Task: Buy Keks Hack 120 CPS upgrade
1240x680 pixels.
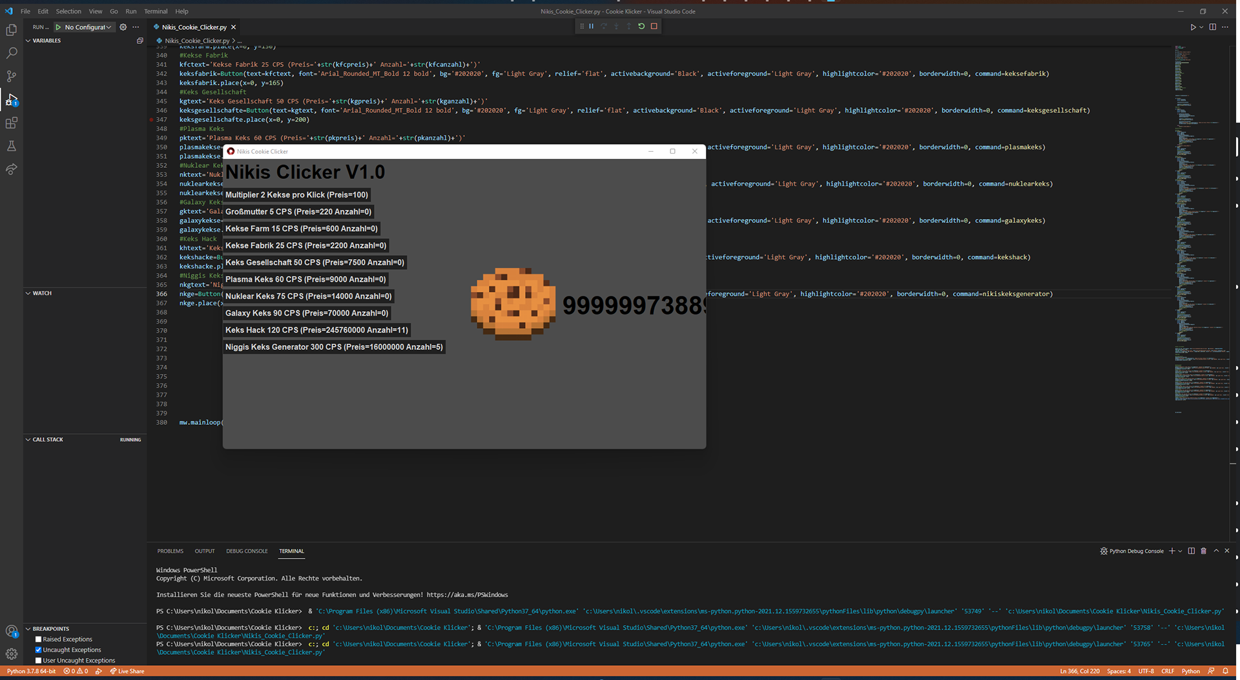Action: point(316,330)
